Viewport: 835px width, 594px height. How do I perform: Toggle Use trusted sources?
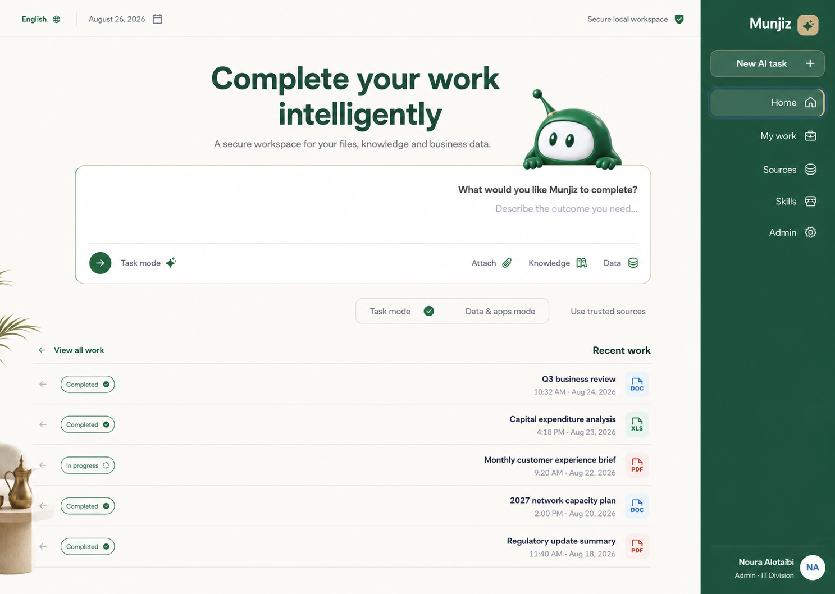point(608,311)
